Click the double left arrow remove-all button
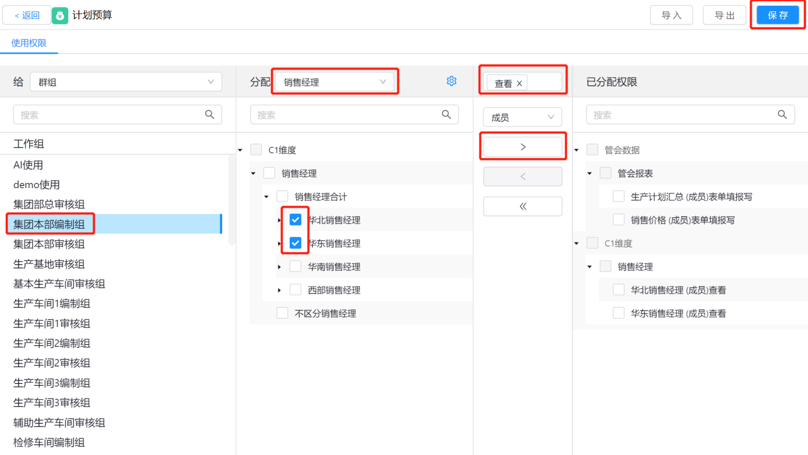This screenshot has width=808, height=455. (522, 206)
